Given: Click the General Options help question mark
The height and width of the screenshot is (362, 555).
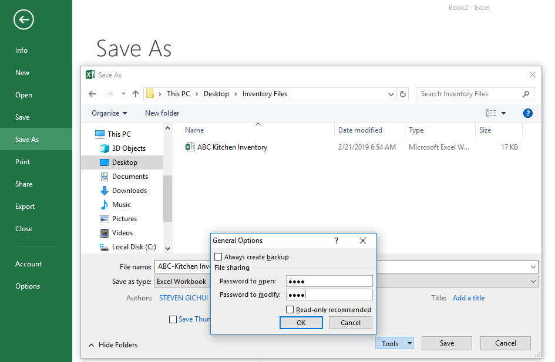Looking at the screenshot, I should pos(337,241).
